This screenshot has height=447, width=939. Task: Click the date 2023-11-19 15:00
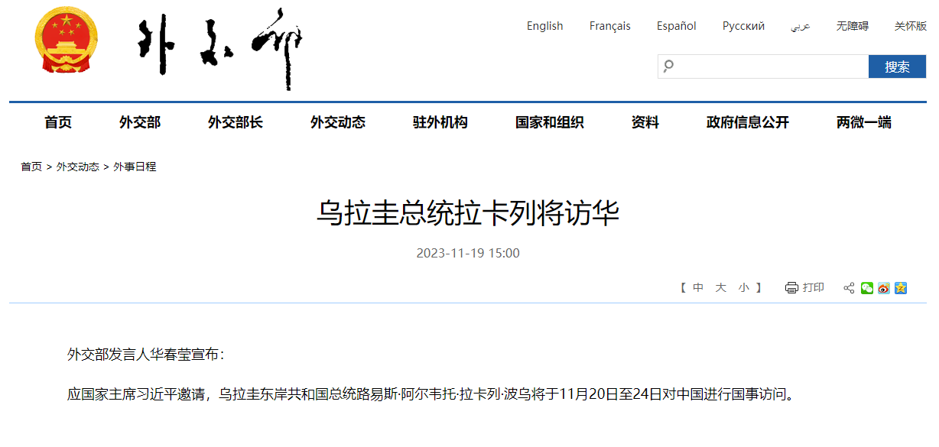[x=468, y=253]
